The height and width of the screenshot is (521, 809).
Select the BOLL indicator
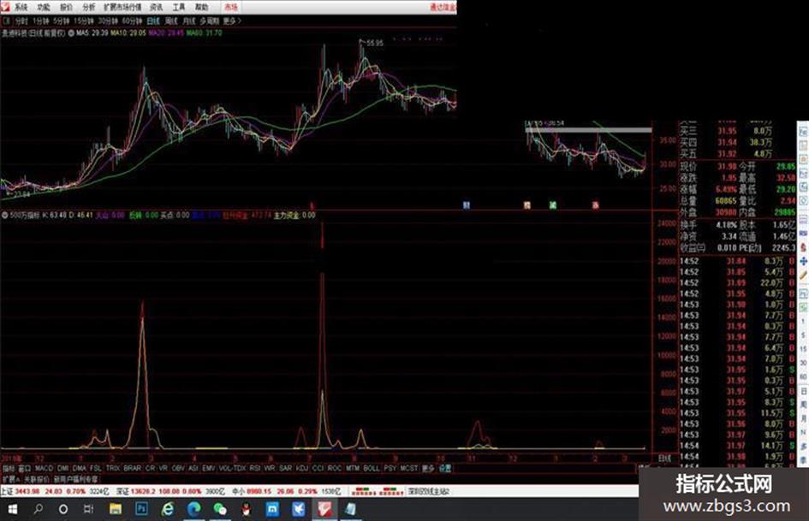(372, 468)
